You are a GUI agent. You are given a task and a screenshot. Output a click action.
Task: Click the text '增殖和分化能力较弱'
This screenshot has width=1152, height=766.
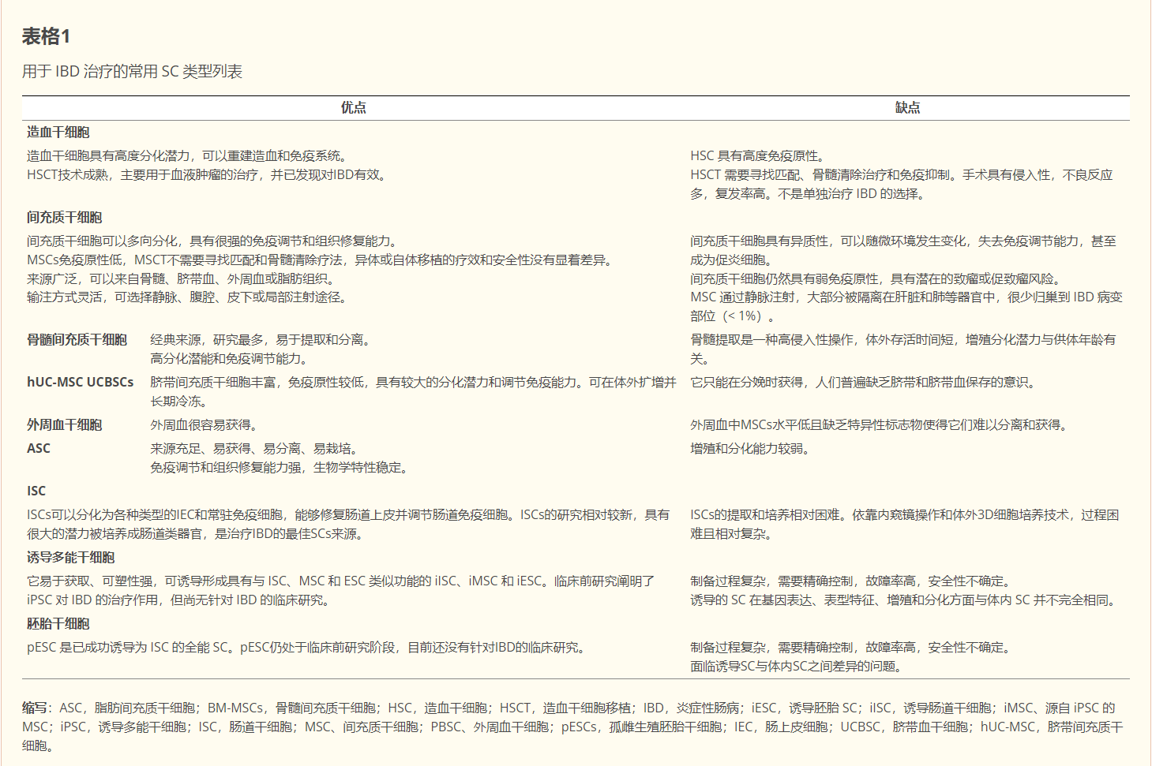pyautogui.click(x=750, y=449)
